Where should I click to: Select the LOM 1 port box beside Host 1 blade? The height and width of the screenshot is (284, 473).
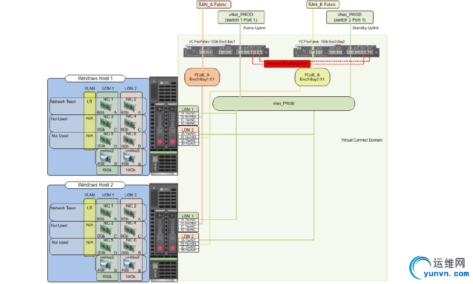188,116
